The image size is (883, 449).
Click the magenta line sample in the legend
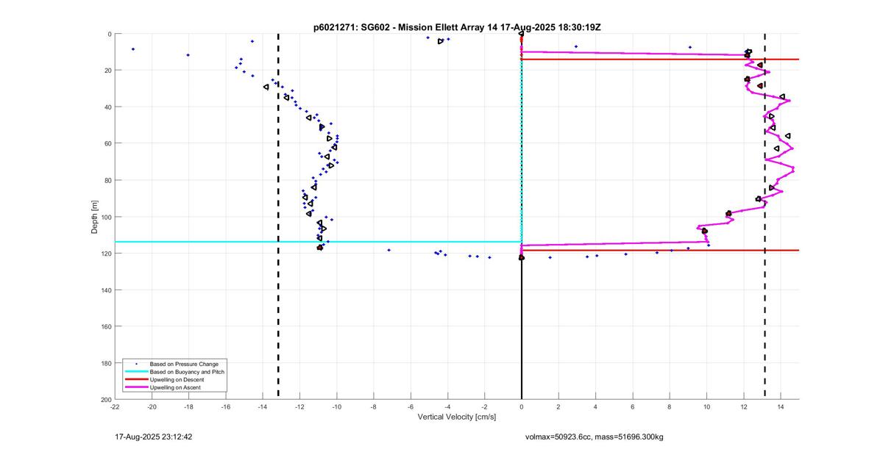click(x=136, y=387)
